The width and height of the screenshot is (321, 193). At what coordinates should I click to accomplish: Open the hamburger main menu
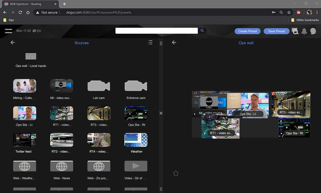pyautogui.click(x=9, y=31)
